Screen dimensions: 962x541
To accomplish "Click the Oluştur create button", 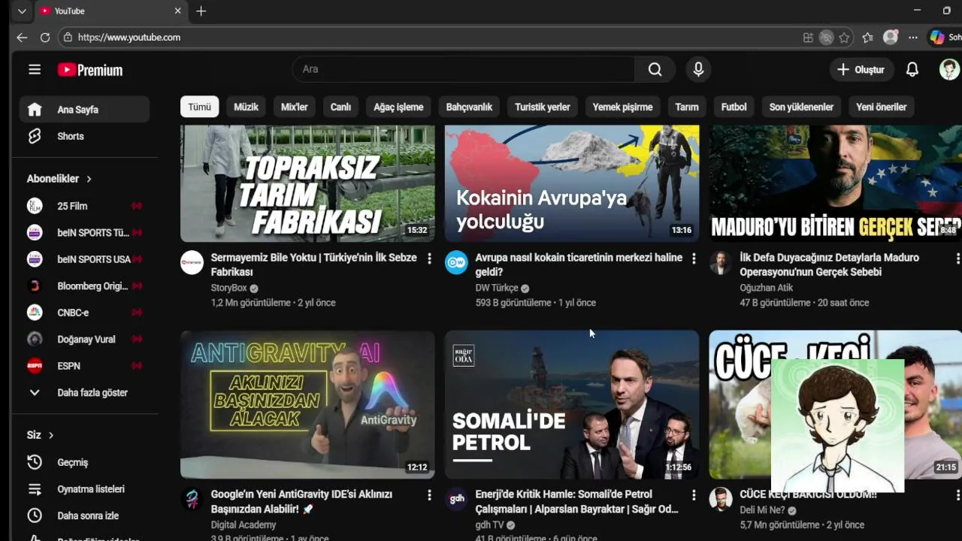I will pos(861,69).
